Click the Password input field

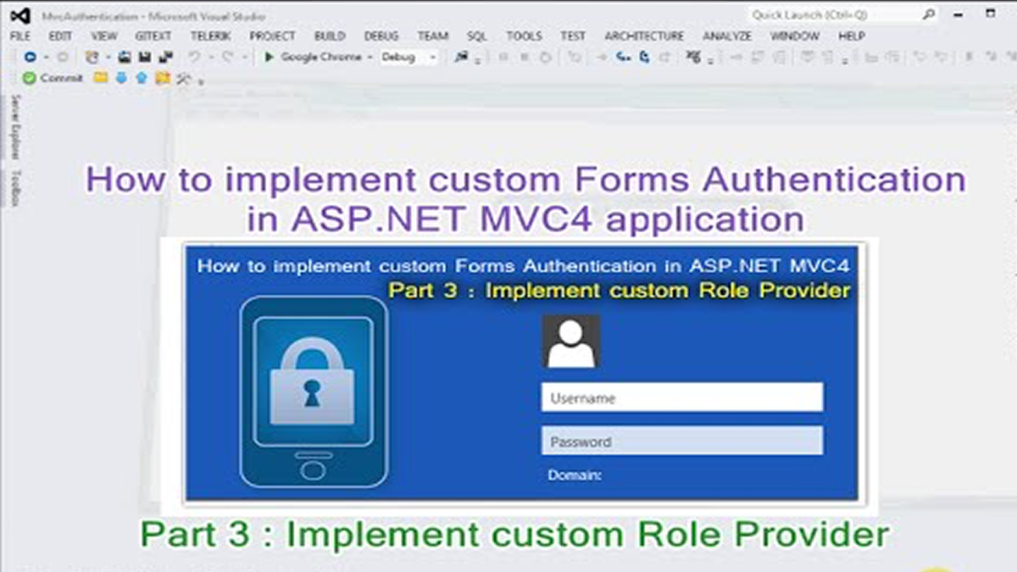tap(682, 441)
